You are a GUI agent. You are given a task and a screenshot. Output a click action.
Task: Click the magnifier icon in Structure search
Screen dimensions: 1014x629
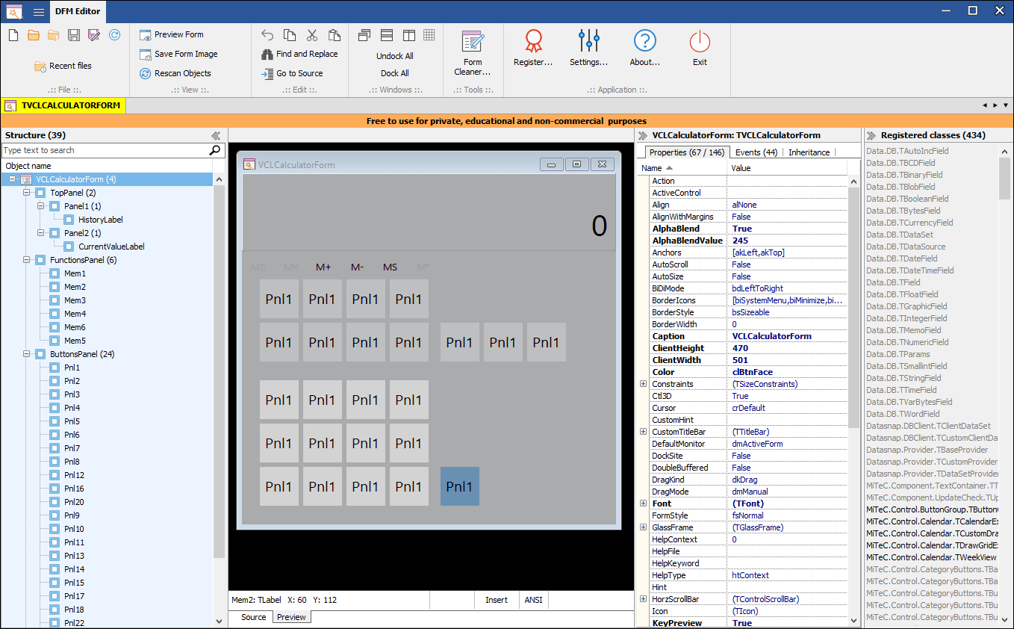point(215,150)
